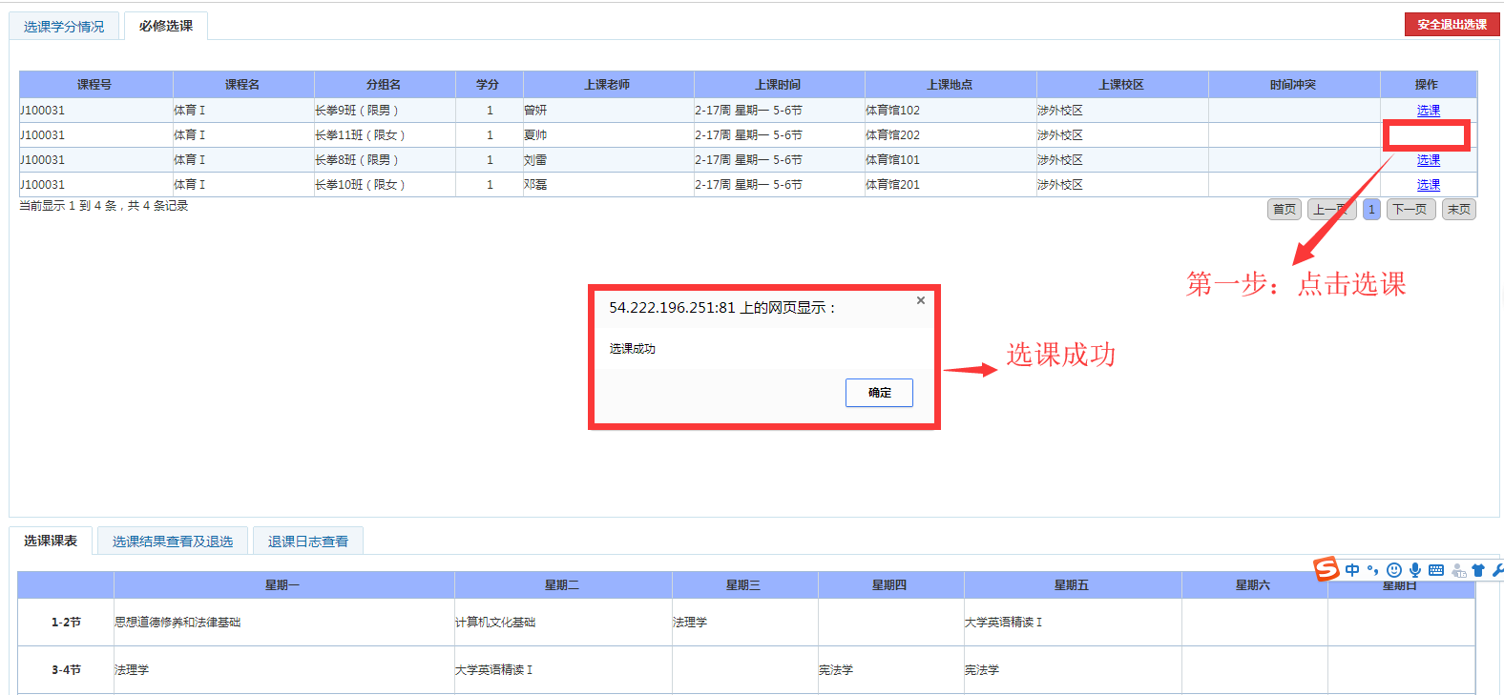This screenshot has width=1504, height=695.
Task: Open the 退日志查看 tab
Action: pyautogui.click(x=308, y=541)
